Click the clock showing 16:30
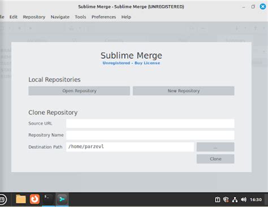The image size is (268, 207). coord(256,200)
